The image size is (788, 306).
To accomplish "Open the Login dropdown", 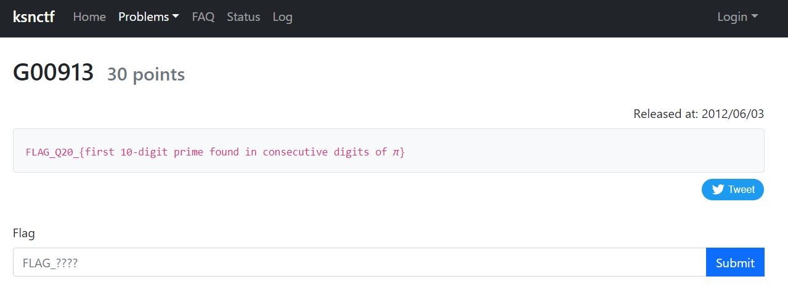I will [x=737, y=17].
